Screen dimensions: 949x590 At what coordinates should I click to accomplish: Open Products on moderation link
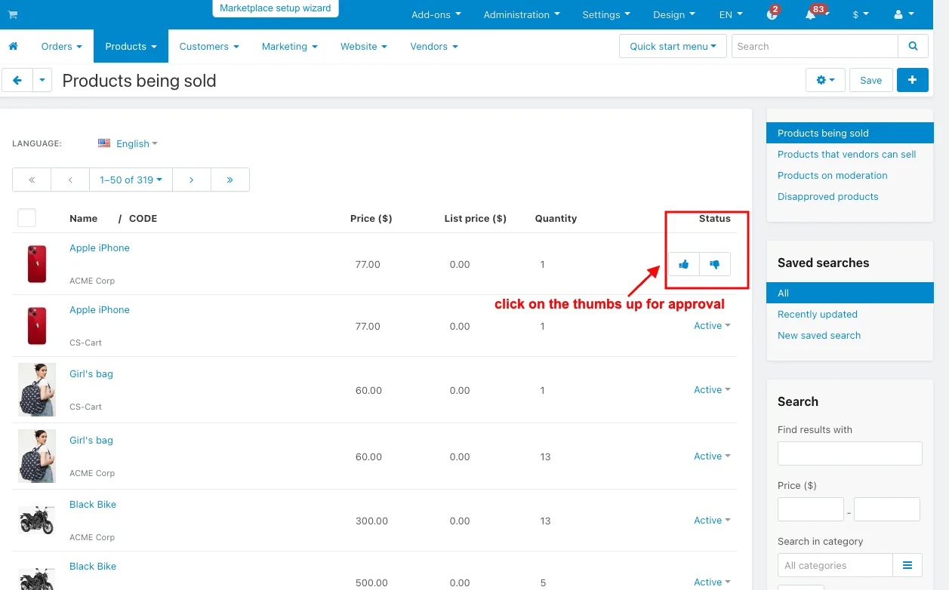coord(832,175)
